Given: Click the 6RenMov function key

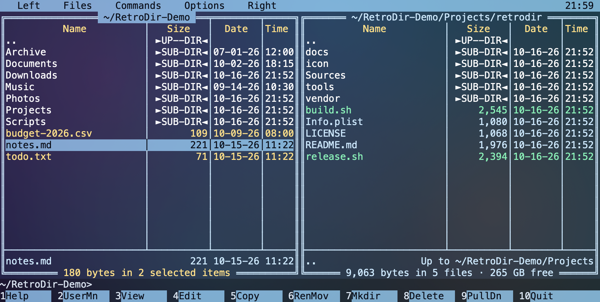Looking at the screenshot, I should (314, 296).
